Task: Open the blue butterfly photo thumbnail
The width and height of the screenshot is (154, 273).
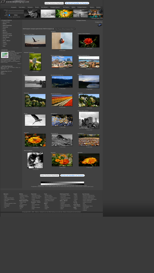Action: (x=35, y=62)
